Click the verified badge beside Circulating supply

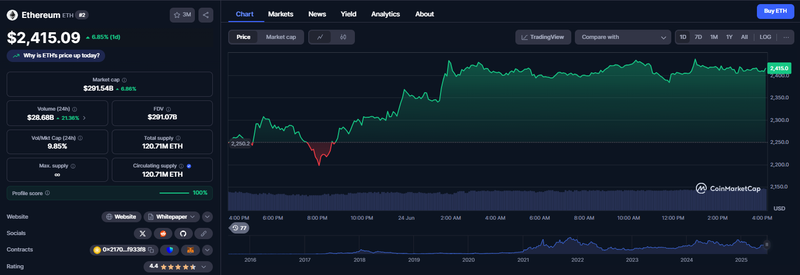pyautogui.click(x=189, y=166)
